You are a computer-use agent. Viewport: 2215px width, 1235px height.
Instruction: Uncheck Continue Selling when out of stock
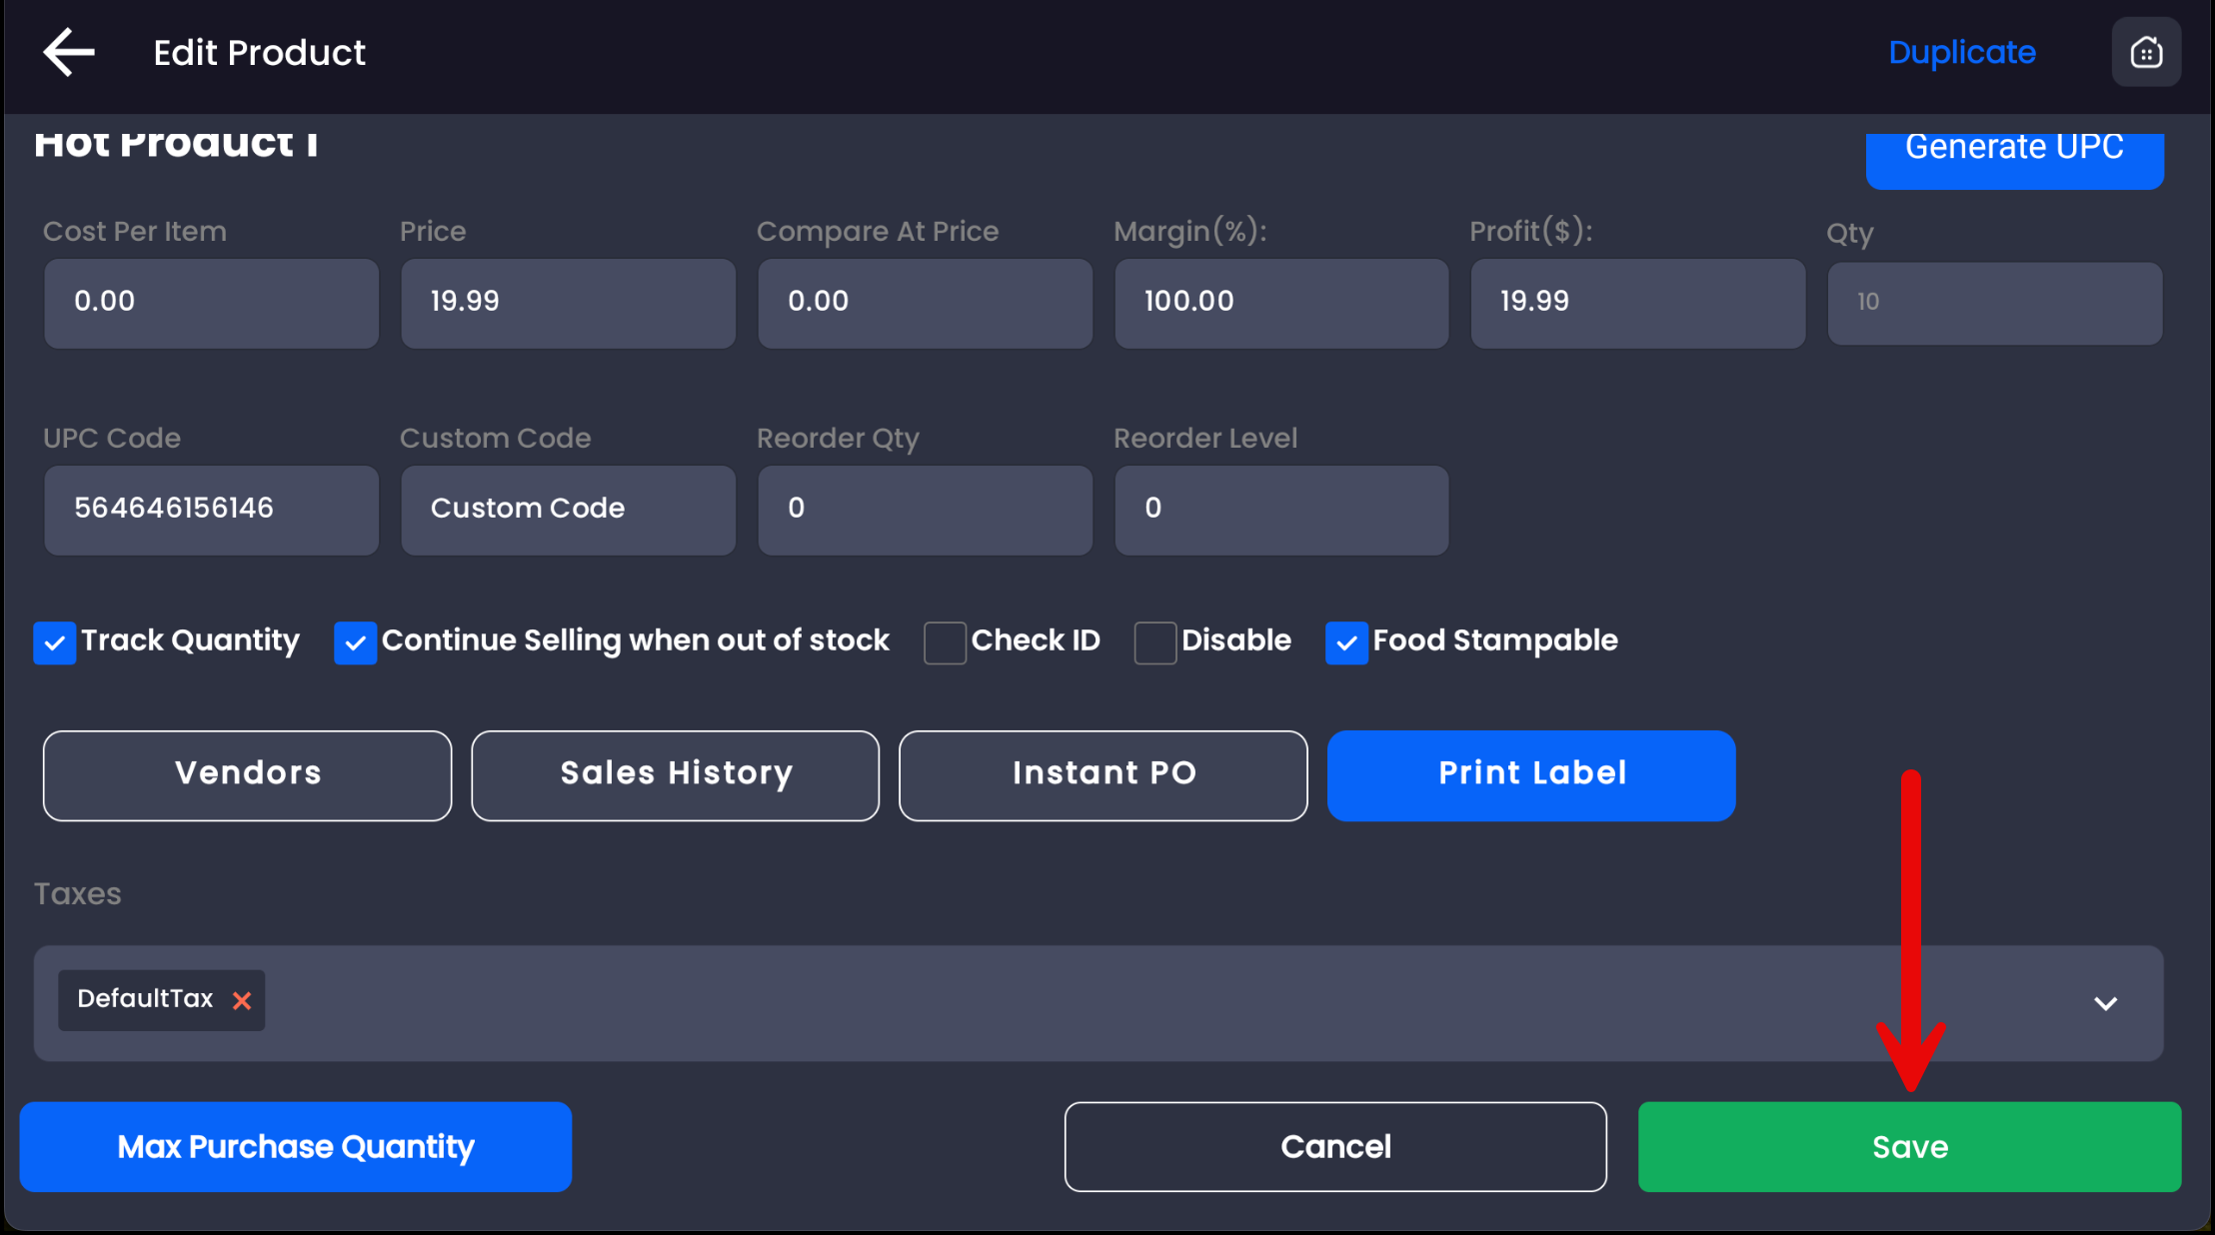tap(356, 642)
